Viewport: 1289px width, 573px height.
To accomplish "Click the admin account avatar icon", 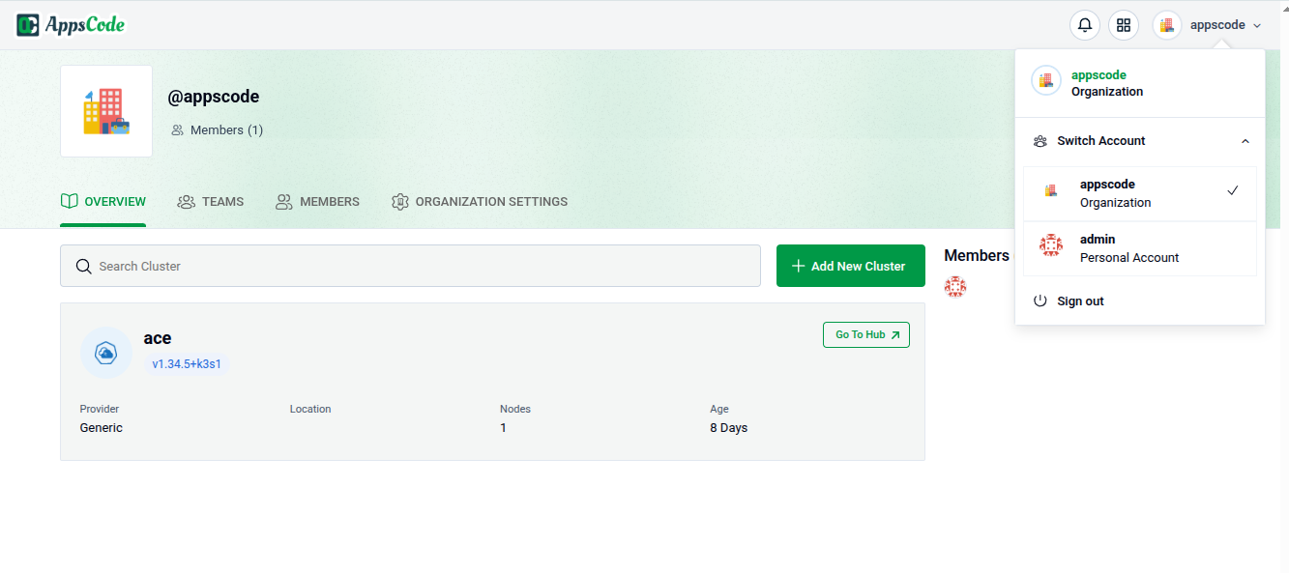I will point(1051,246).
